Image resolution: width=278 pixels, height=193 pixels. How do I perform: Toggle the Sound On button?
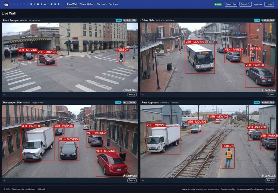click(x=245, y=4)
